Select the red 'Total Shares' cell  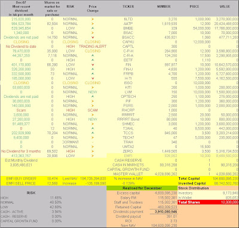pyautogui.click(x=189, y=202)
